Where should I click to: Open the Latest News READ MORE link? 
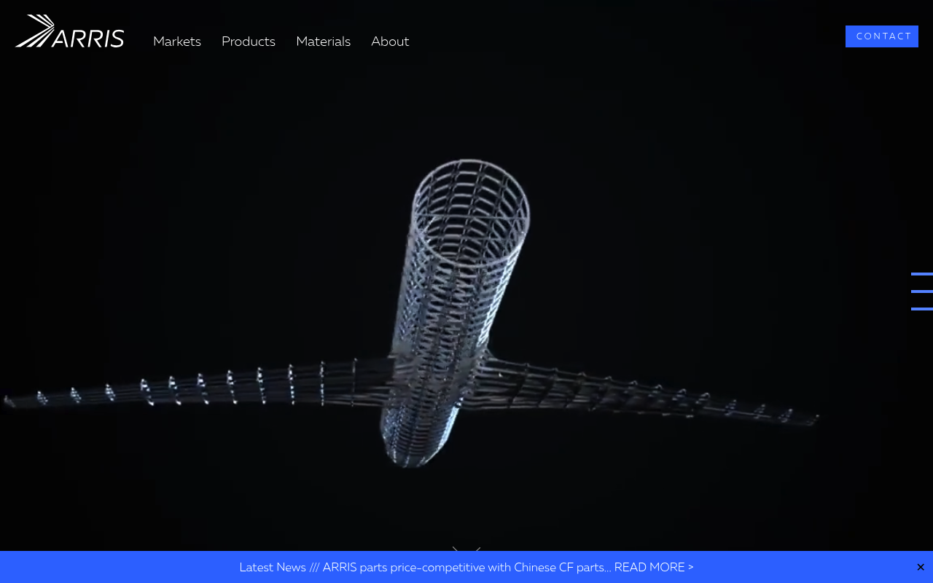tap(466, 567)
